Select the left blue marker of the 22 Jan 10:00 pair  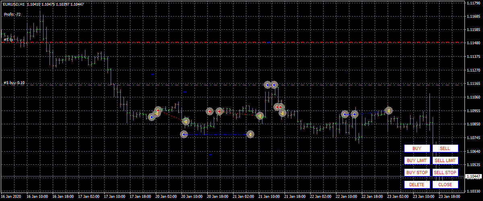tap(345, 114)
